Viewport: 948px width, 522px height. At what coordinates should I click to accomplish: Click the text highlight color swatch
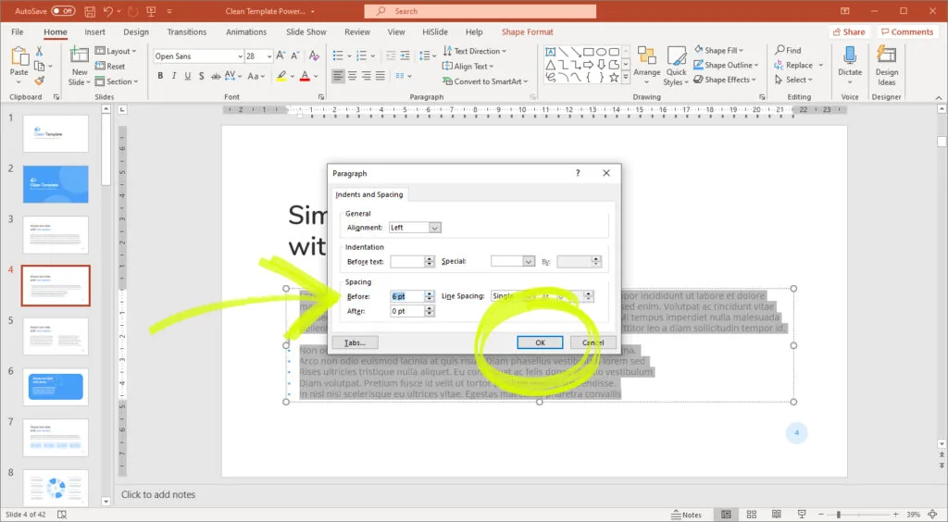click(281, 76)
